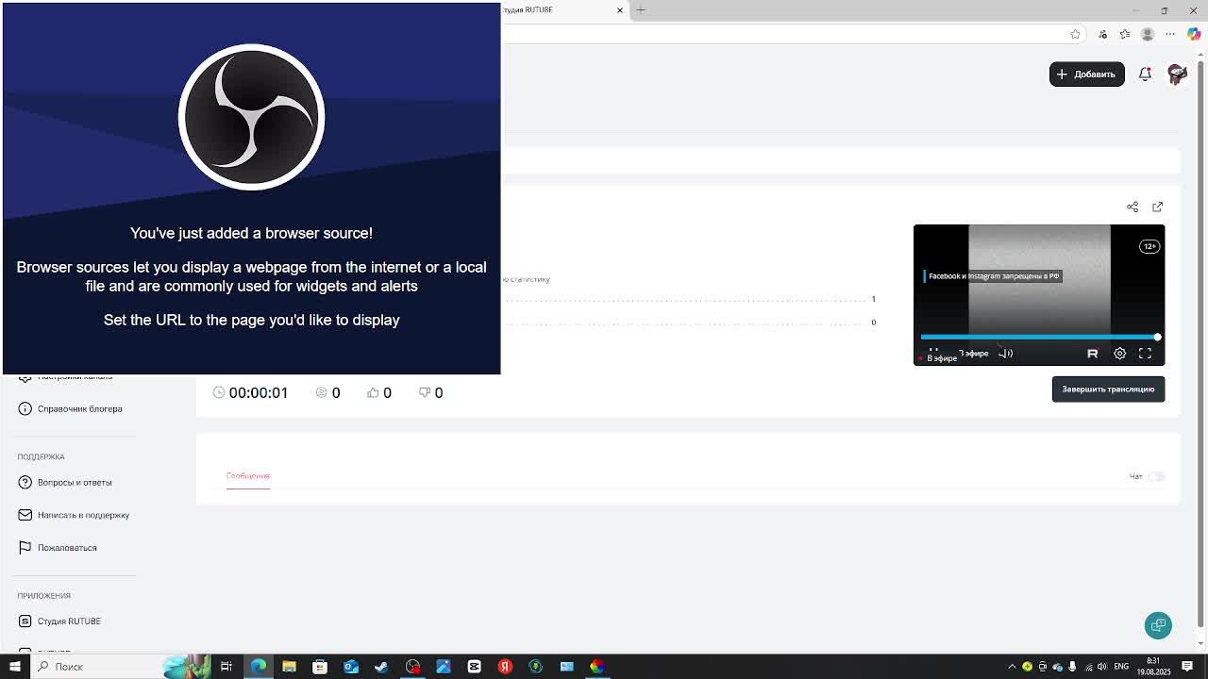Click the Facebook и Instagram запрещены notice

[994, 276]
